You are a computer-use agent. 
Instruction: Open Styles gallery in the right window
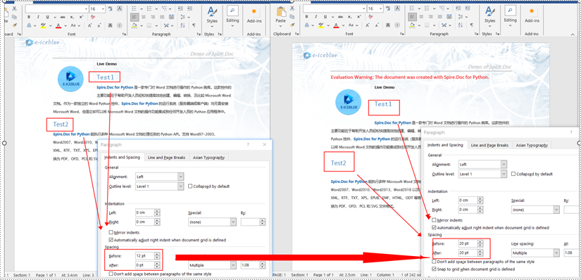coord(490,15)
